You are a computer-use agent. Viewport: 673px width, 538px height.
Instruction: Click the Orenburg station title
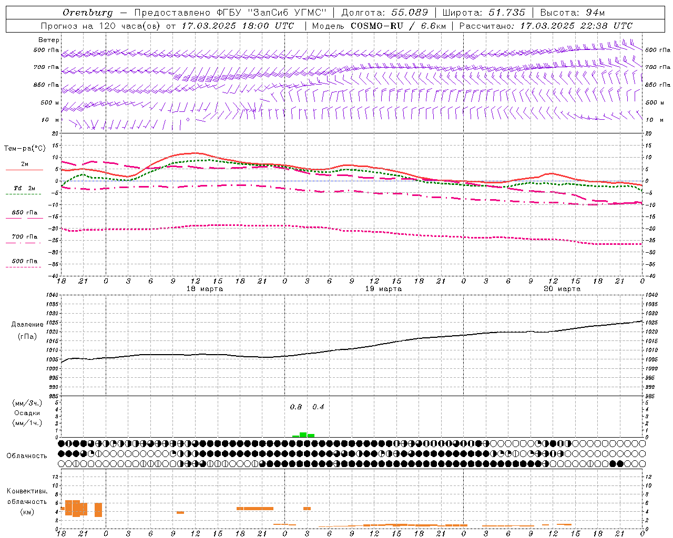(x=87, y=13)
